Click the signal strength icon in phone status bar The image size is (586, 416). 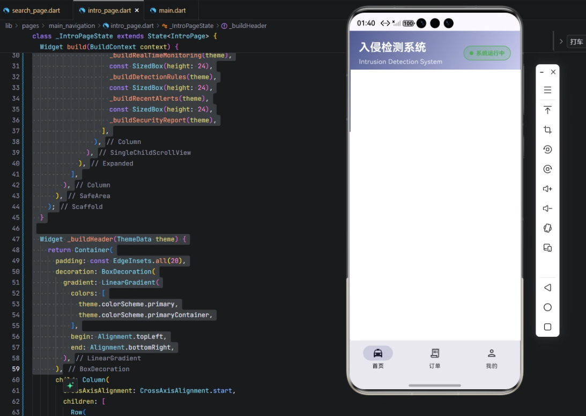(397, 23)
